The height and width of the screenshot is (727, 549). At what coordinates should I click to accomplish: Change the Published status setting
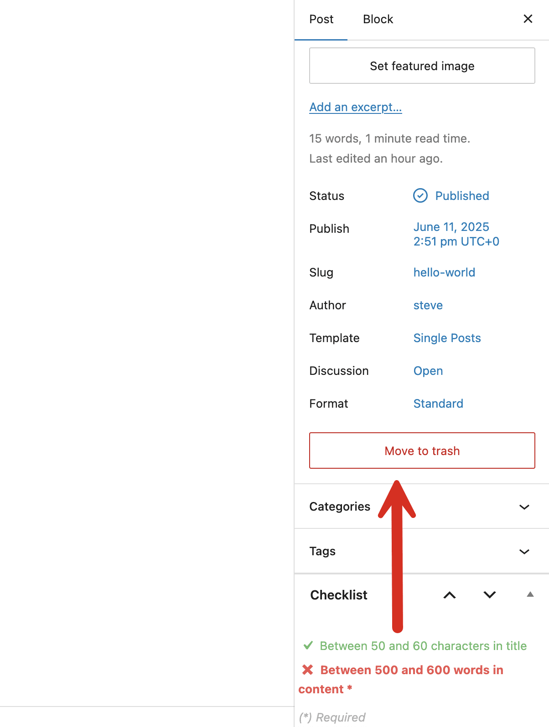point(461,196)
